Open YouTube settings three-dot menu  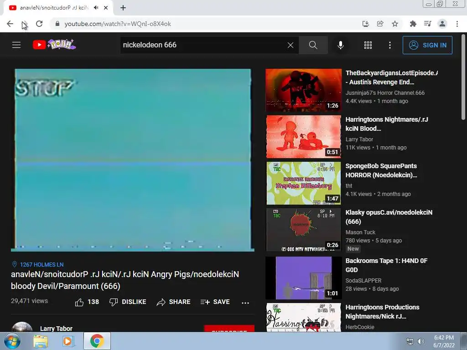tap(390, 45)
